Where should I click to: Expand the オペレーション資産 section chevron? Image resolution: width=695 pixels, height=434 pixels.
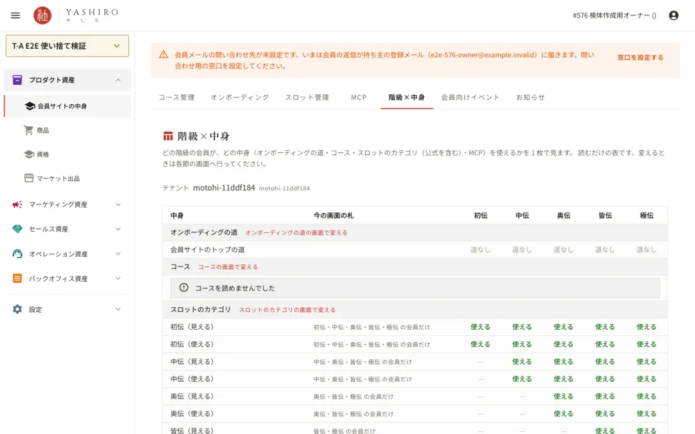point(118,254)
